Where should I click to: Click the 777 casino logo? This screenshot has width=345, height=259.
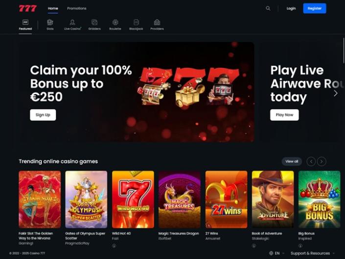pyautogui.click(x=27, y=8)
